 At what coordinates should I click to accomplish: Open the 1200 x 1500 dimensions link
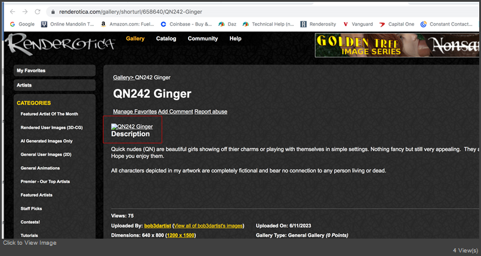tap(180, 235)
